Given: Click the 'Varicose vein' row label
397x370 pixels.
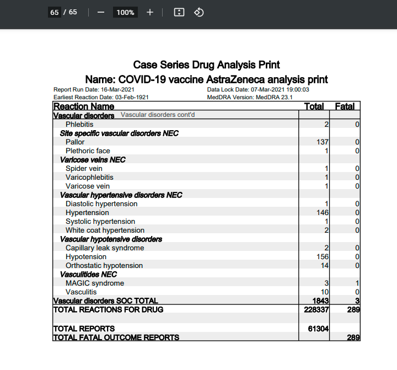Looking at the screenshot, I should pos(88,186).
